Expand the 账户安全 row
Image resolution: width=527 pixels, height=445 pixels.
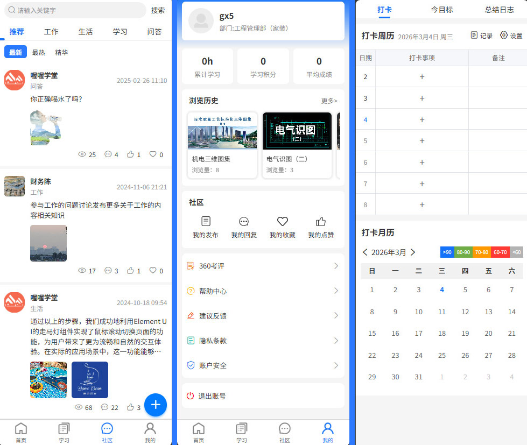click(263, 365)
